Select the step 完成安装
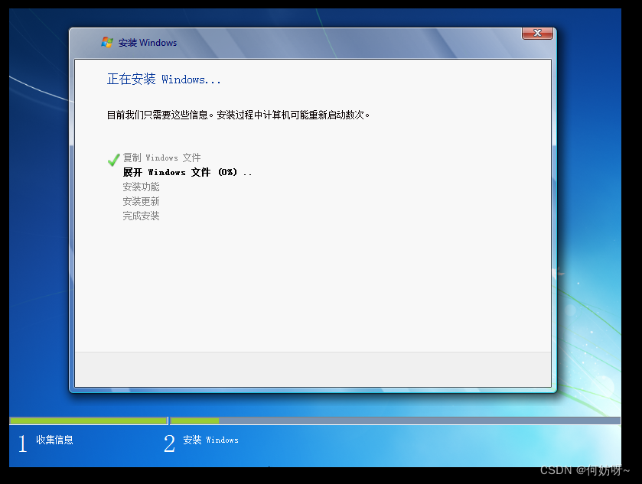 (141, 216)
